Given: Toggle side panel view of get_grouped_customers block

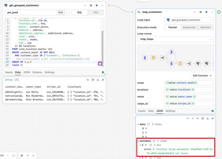Looking at the screenshot, I should coord(91,5).
